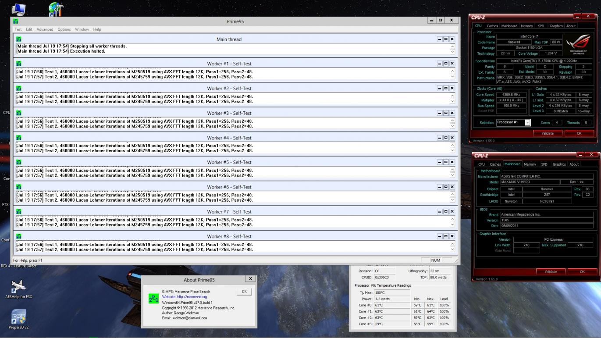The width and height of the screenshot is (601, 338).
Task: Click the Prime95 icon in the main title bar
Action: click(16, 21)
